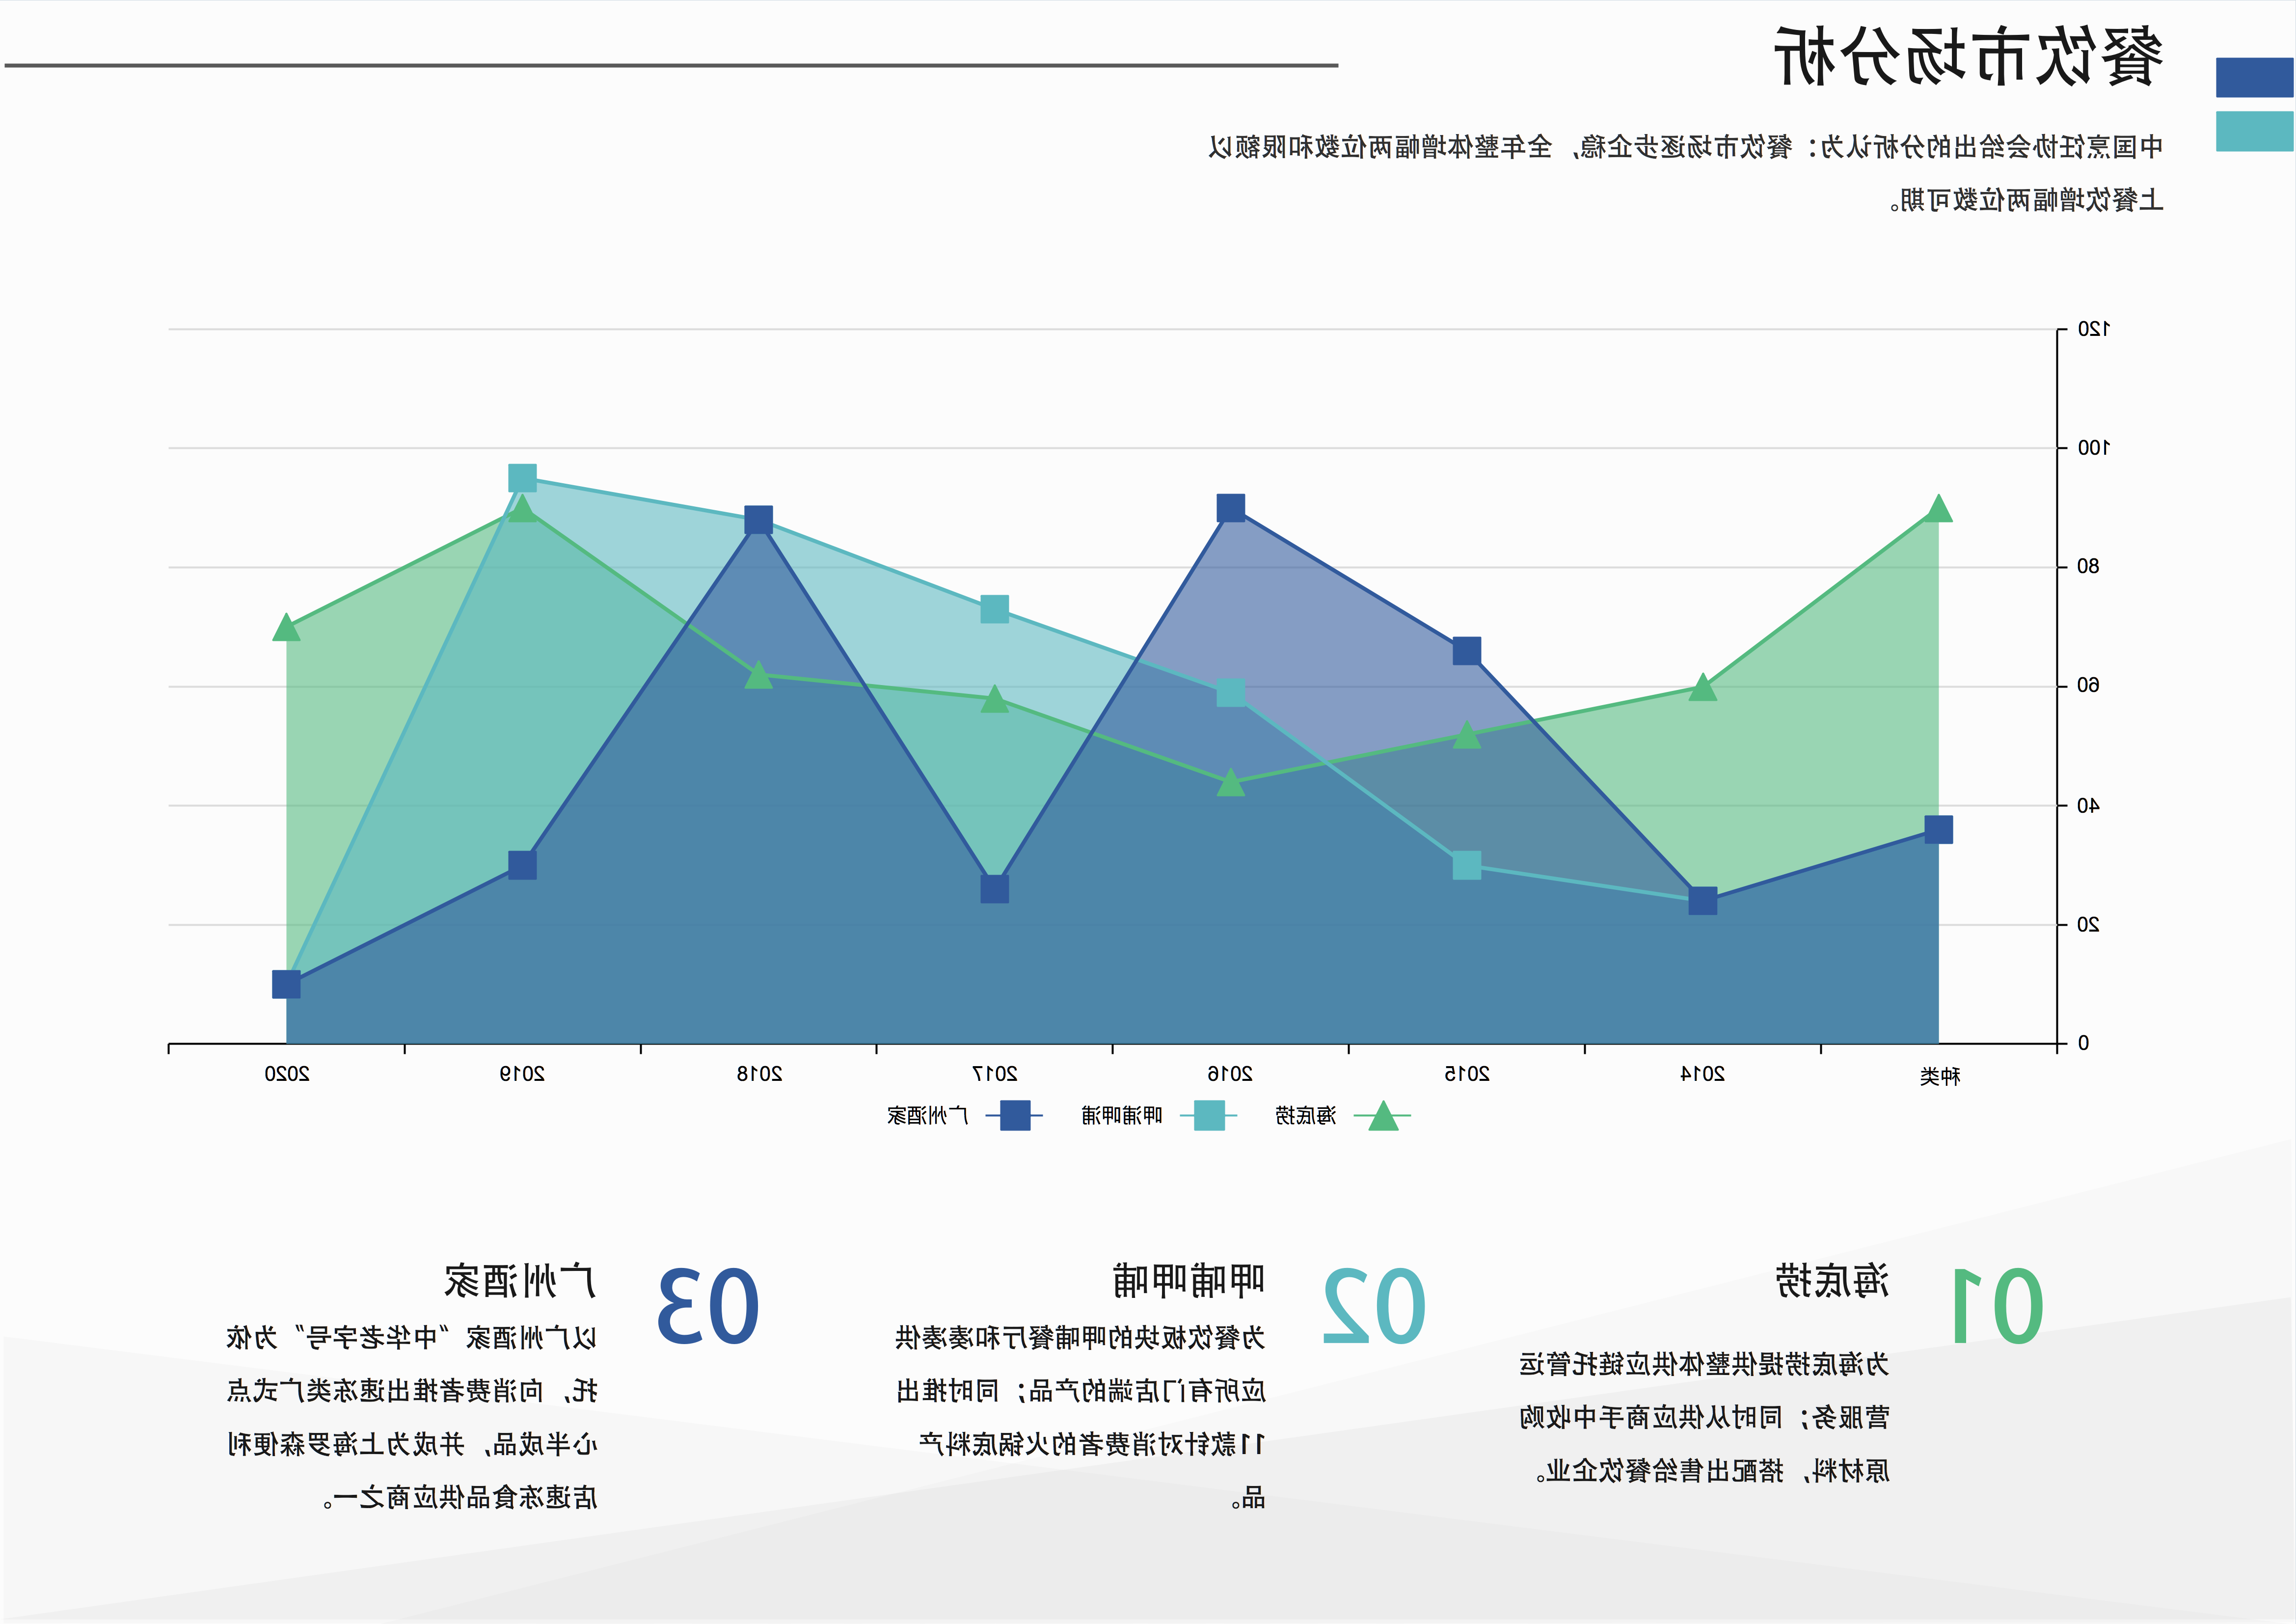This screenshot has width=2296, height=1624.
Task: Click the 海底捞 triangle data point for 2018
Action: pos(759,676)
